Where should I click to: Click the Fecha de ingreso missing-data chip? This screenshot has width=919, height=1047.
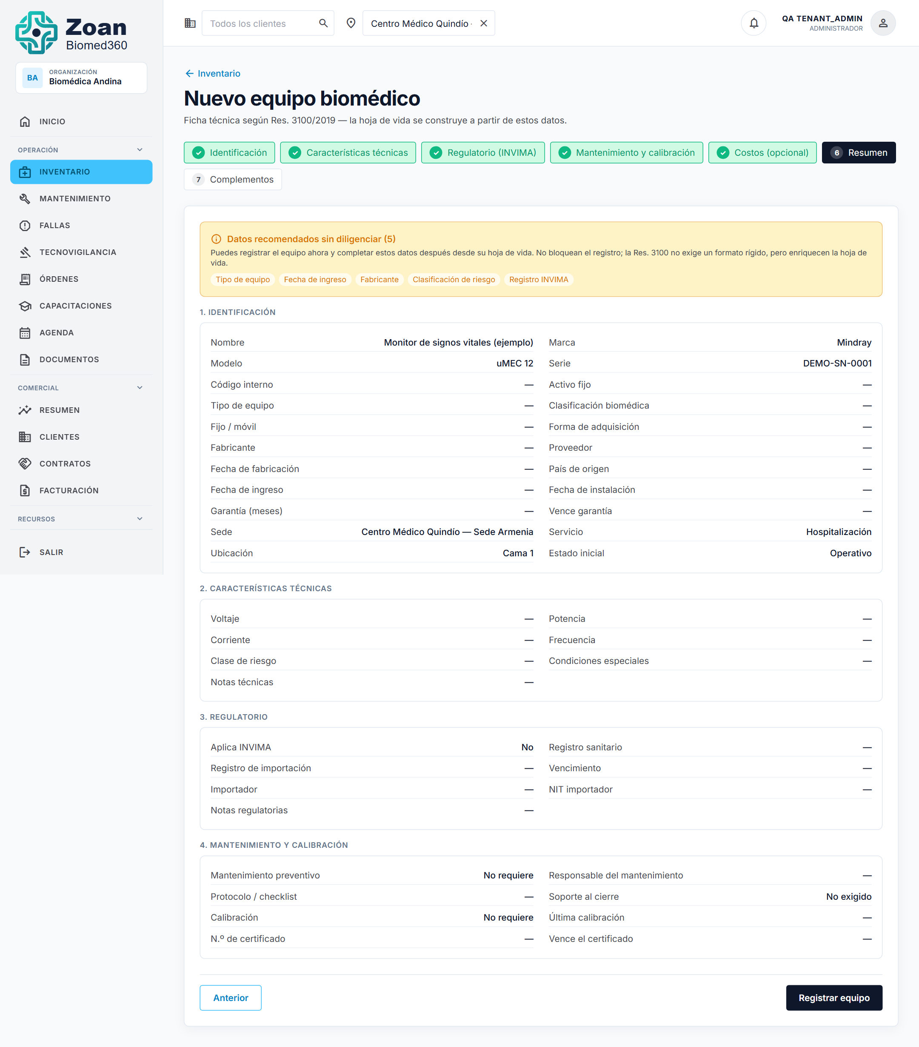pyautogui.click(x=315, y=280)
